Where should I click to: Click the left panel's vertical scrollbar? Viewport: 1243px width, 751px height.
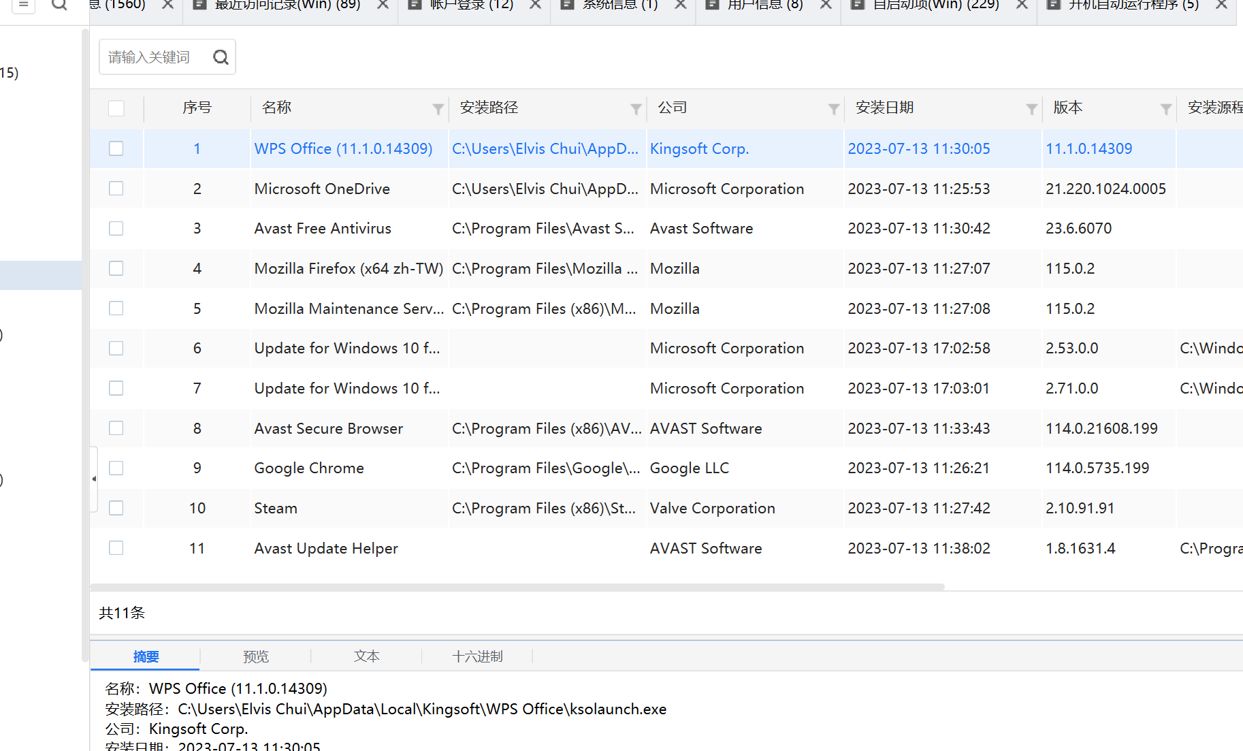[x=85, y=345]
